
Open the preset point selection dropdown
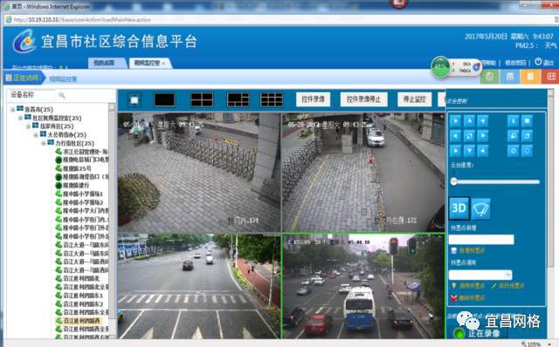(x=480, y=275)
